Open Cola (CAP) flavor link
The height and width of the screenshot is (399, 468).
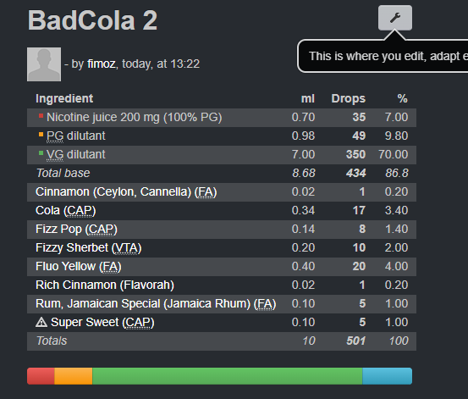click(x=66, y=210)
